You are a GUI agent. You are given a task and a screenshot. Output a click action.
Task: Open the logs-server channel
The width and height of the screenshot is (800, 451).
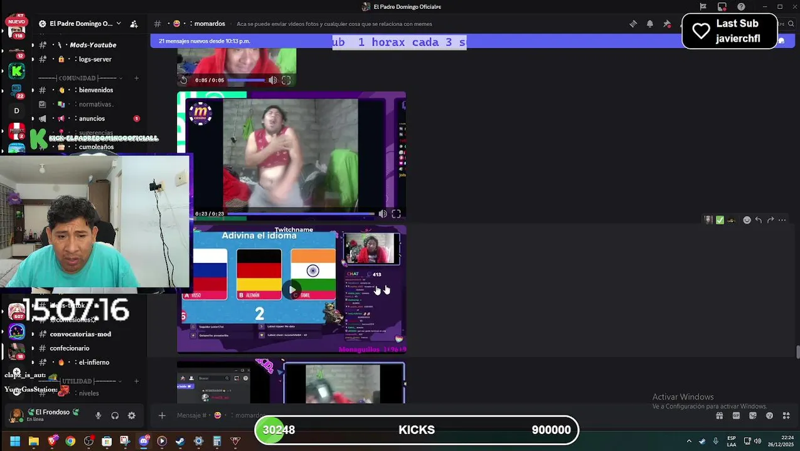tap(88, 59)
